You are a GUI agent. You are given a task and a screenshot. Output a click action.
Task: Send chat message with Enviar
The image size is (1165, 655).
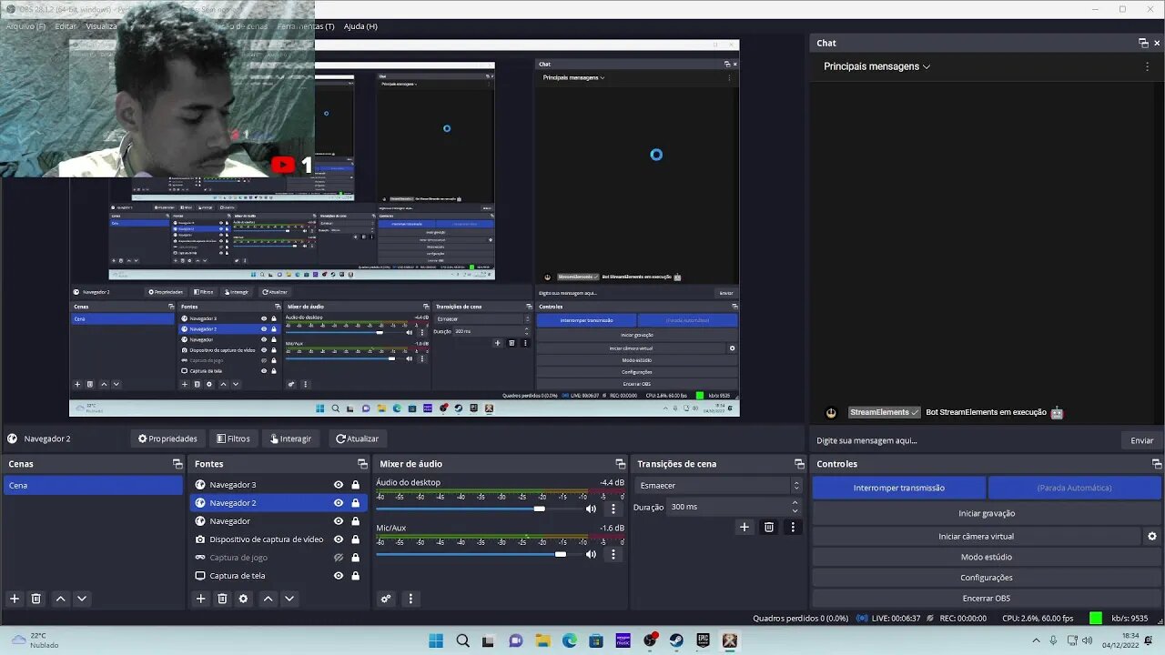click(x=1142, y=440)
